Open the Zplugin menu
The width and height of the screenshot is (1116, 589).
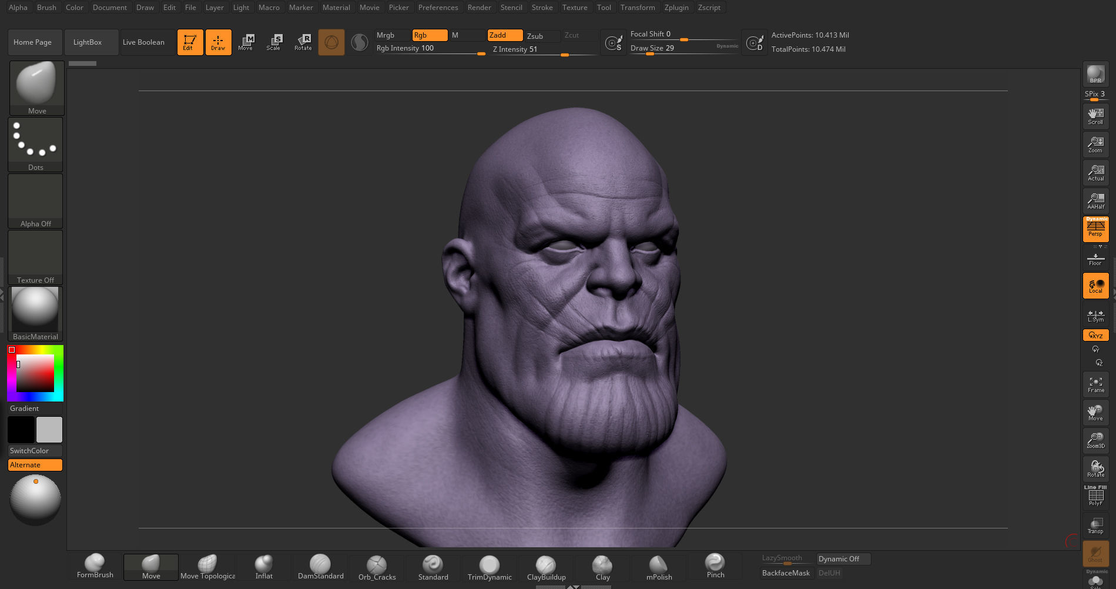coord(676,8)
